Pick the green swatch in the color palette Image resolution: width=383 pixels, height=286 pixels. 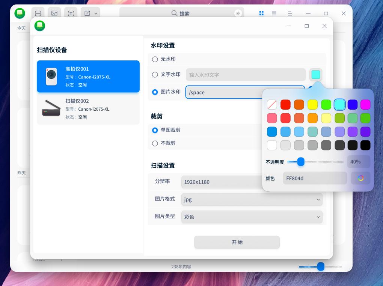tap(326, 105)
